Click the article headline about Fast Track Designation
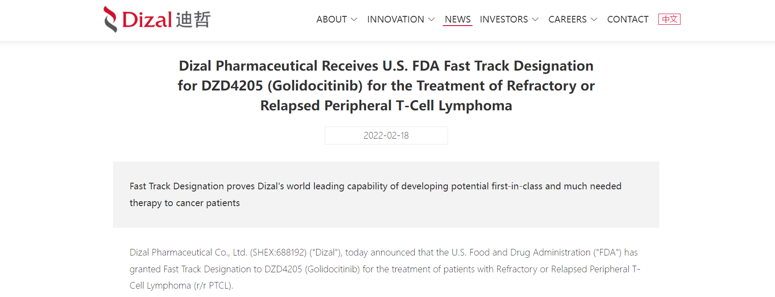775x297 pixels. [386, 86]
